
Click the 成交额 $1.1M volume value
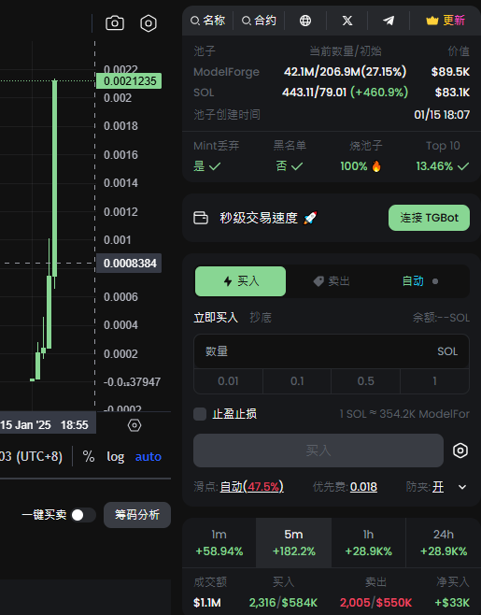207,603
